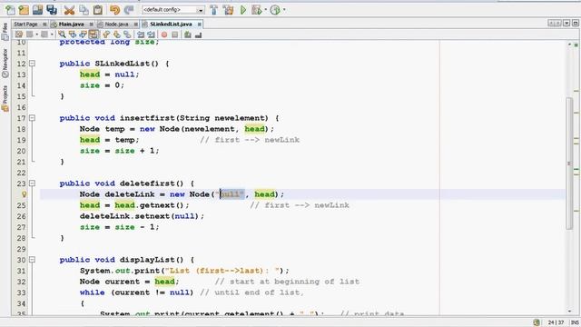Undo the last edit

point(115,10)
